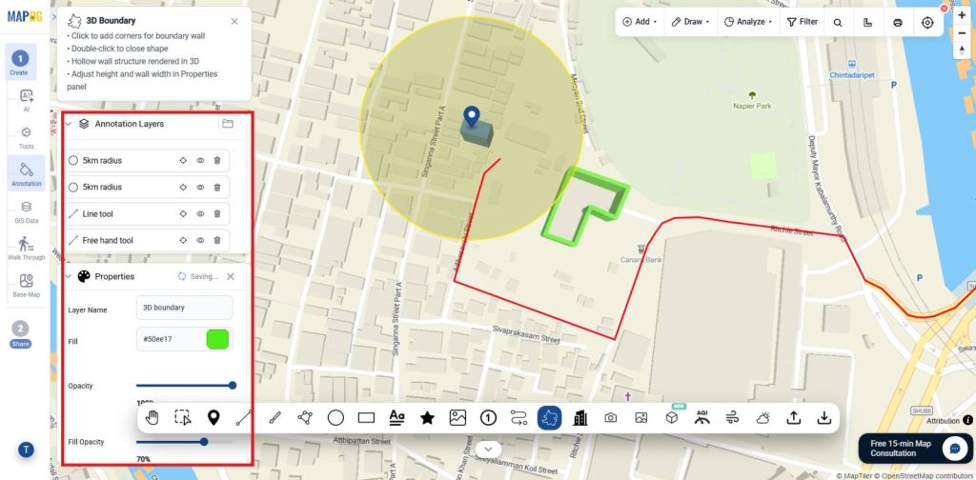This screenshot has height=480, width=976.
Task: Adjust the Fill Opacity slider
Action: [184, 442]
